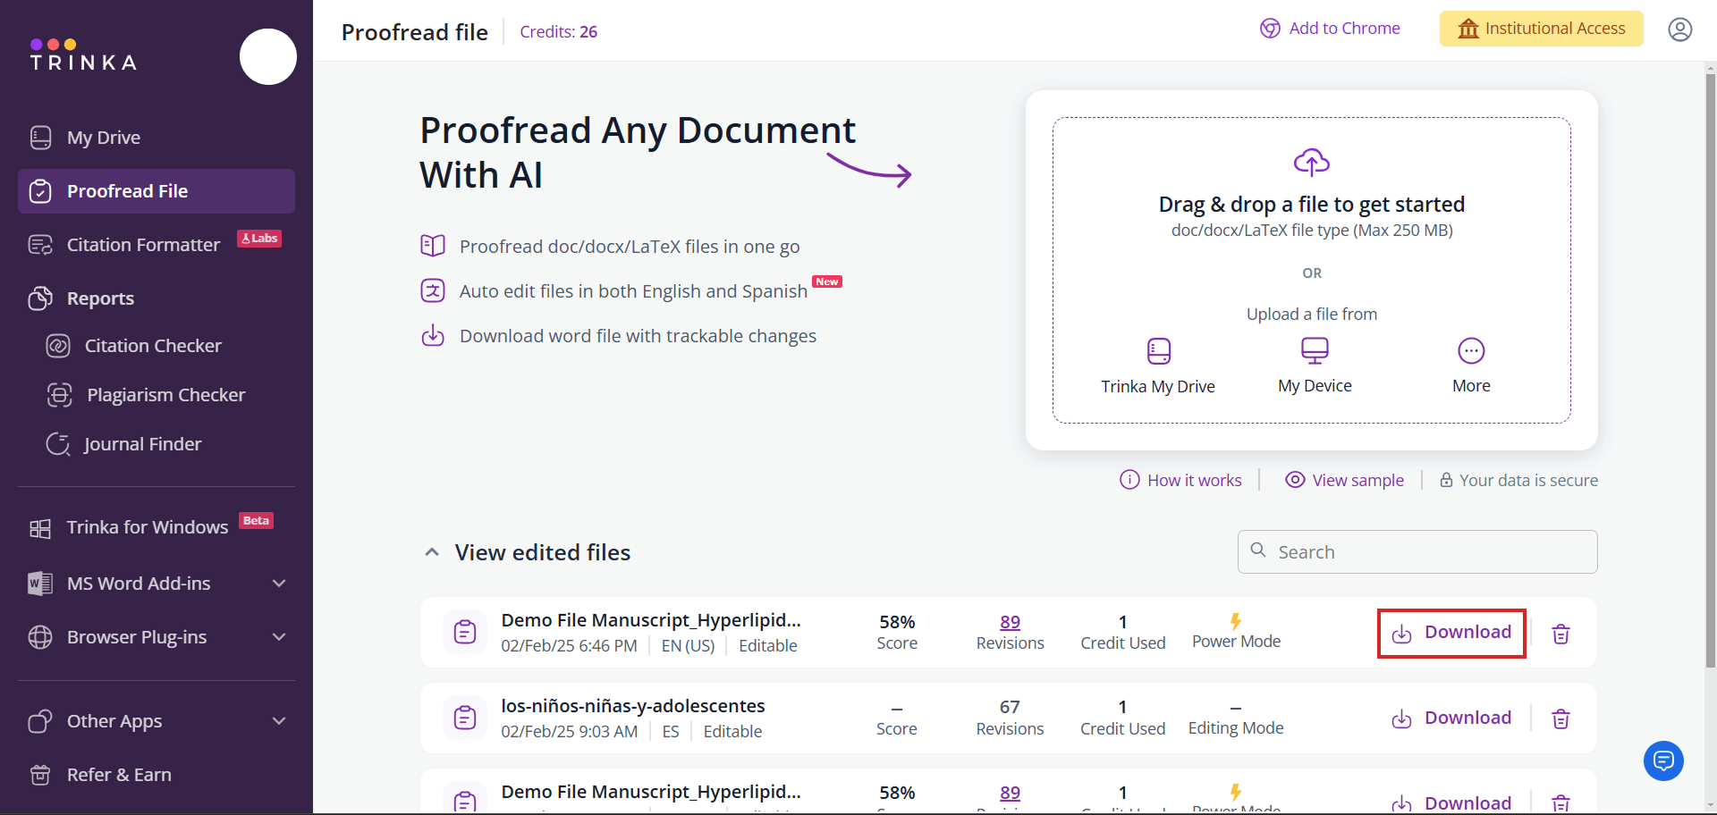Delete los-niños-niñas-y-adolescentes file
This screenshot has width=1717, height=815.
pyautogui.click(x=1561, y=719)
